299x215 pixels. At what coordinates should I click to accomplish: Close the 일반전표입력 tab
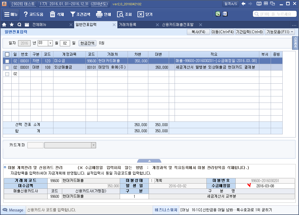click(114, 25)
